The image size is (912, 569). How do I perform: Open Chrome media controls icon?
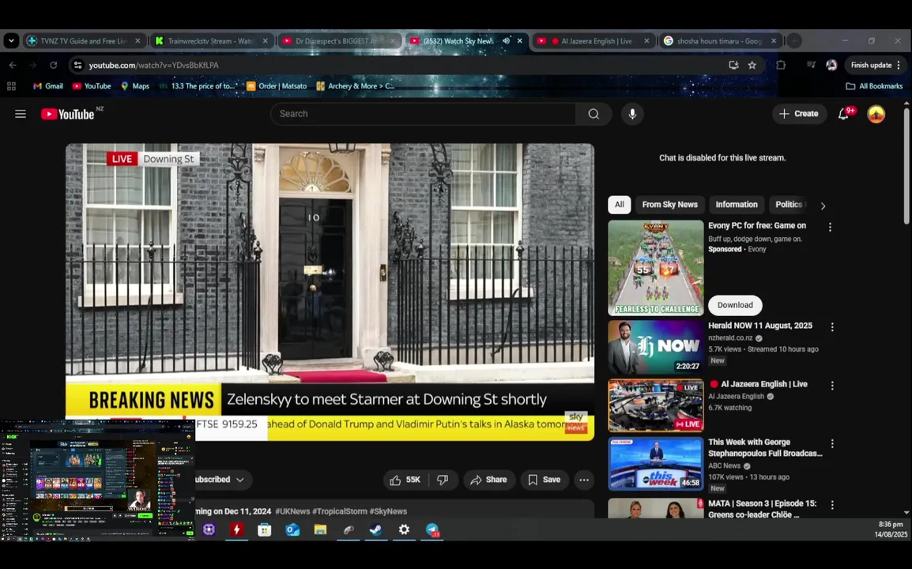811,65
